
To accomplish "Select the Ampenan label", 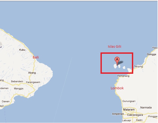I will (x=118, y=114).
